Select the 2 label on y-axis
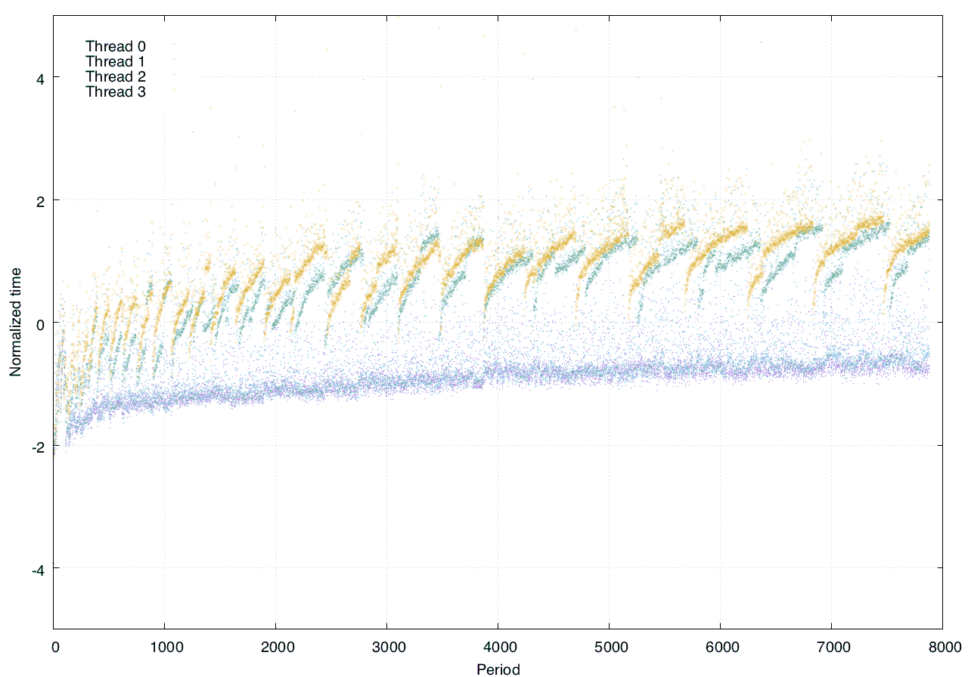This screenshot has width=968, height=677. 39,200
